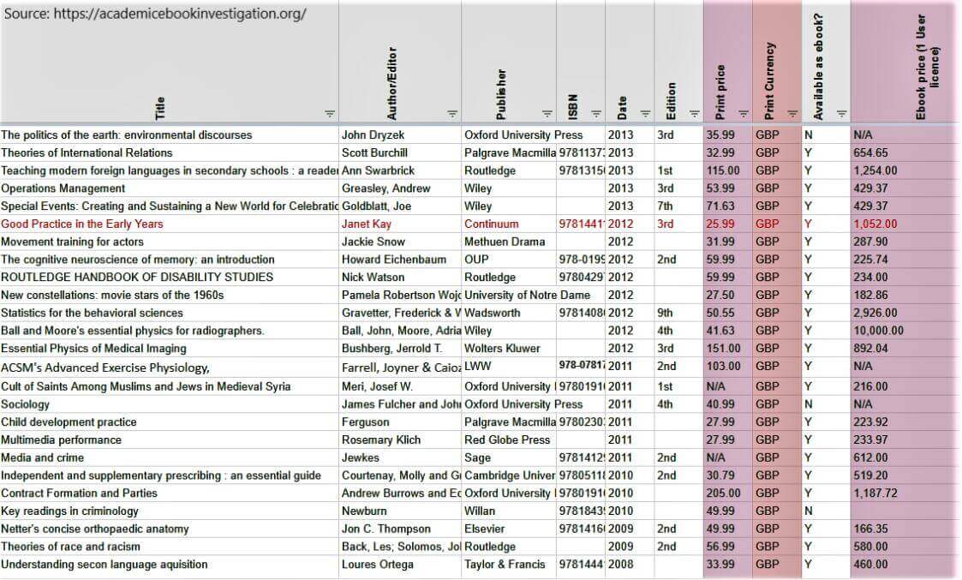This screenshot has width=962, height=580.
Task: Select the publisher cell 'Taylor & Francis'
Action: (509, 565)
